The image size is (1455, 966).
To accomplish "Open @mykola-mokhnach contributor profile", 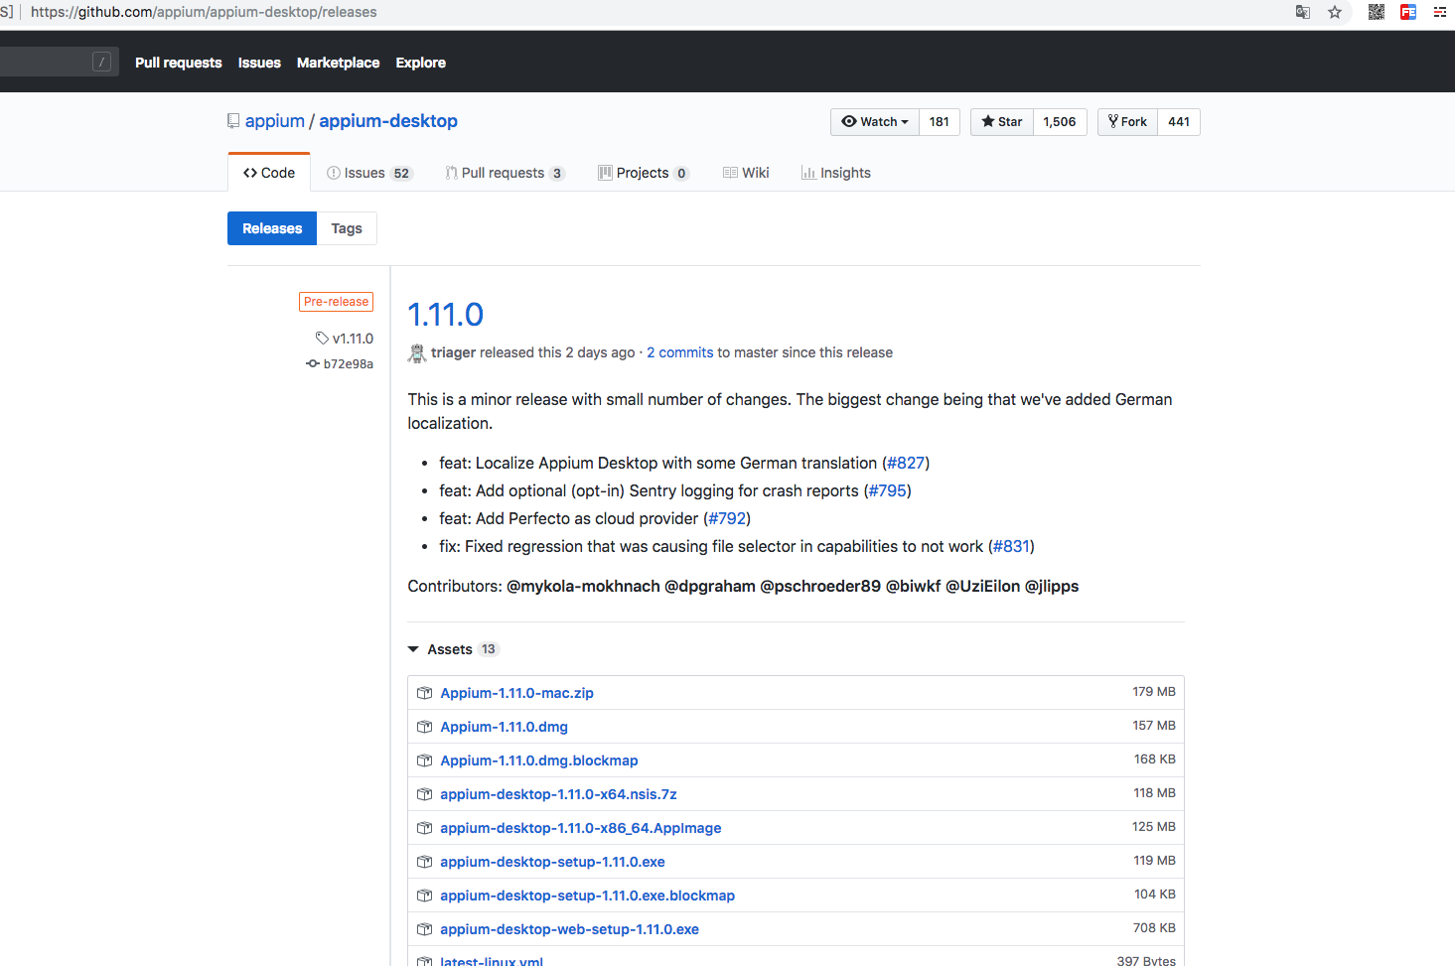I will click(x=583, y=586).
